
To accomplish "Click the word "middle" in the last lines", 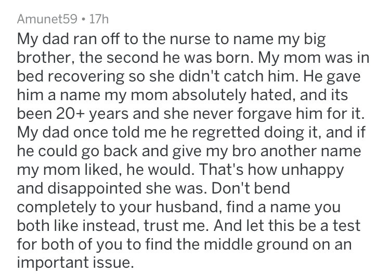I will (228, 244).
